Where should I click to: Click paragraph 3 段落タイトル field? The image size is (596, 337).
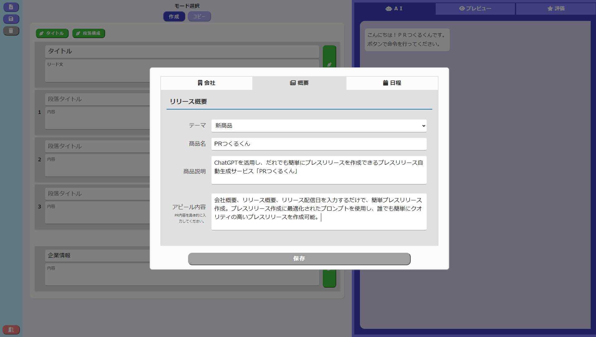(x=98, y=194)
